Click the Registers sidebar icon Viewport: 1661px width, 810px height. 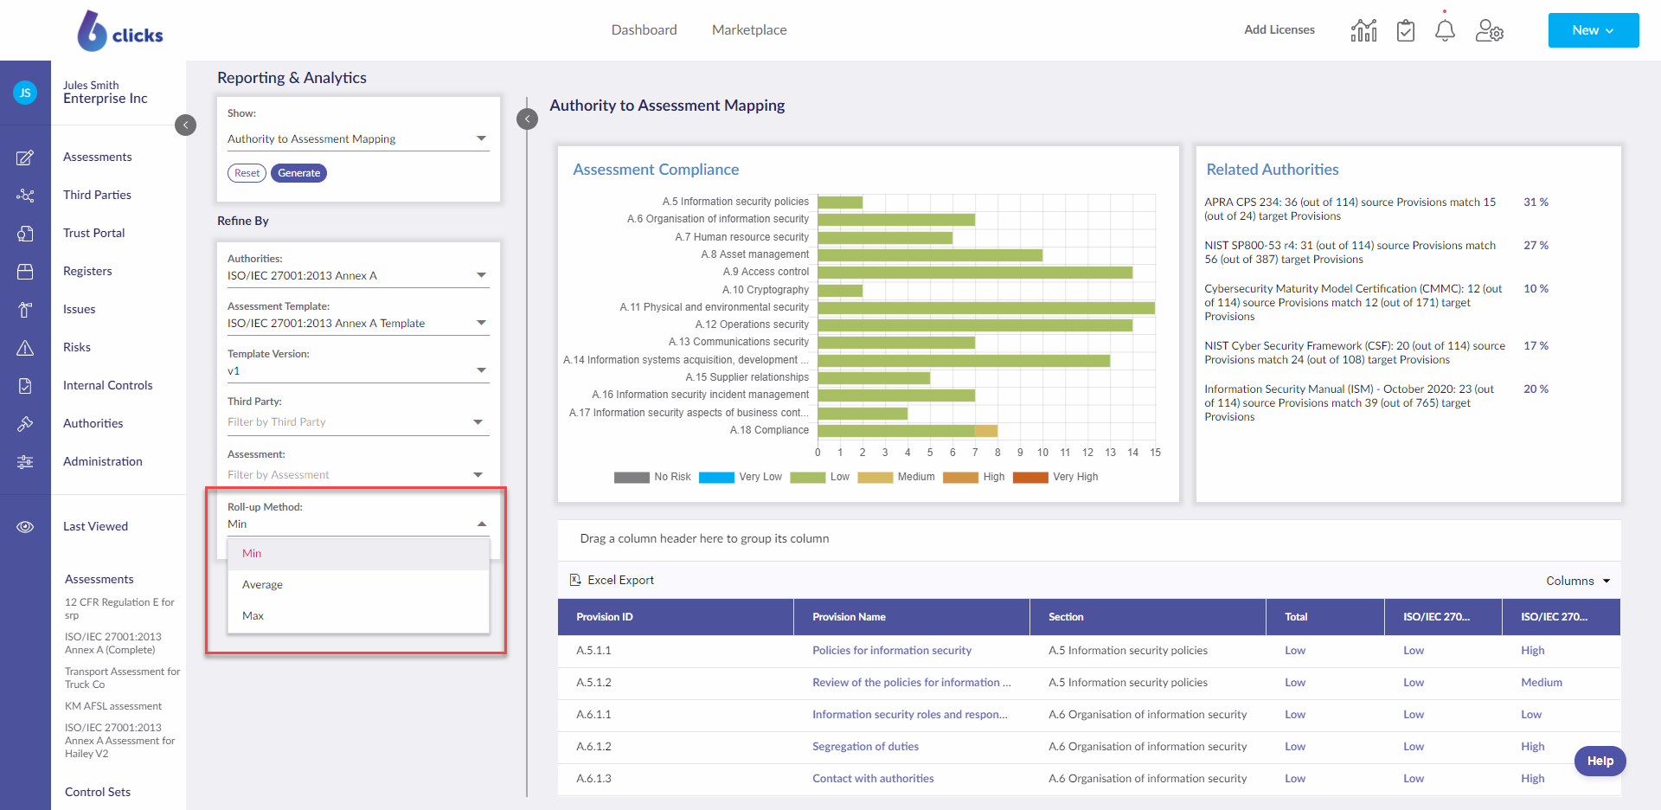tap(25, 272)
